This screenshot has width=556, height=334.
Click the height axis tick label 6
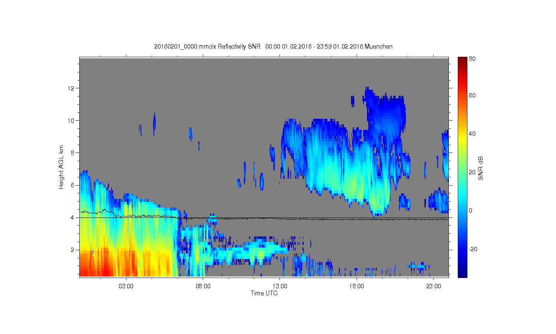(x=73, y=185)
